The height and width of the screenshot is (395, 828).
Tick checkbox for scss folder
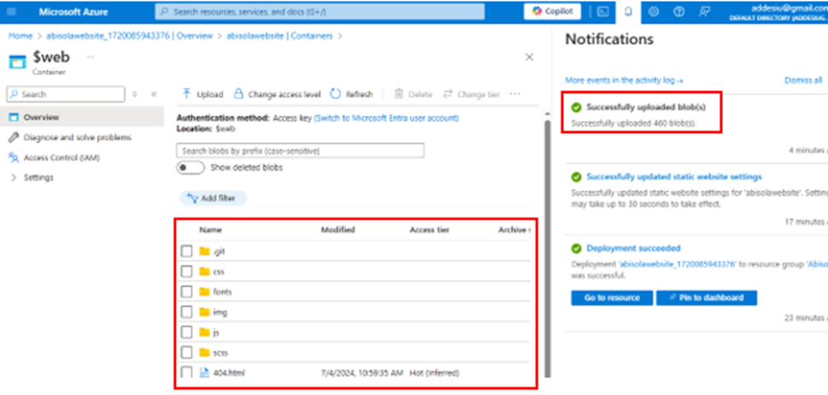pos(186,352)
